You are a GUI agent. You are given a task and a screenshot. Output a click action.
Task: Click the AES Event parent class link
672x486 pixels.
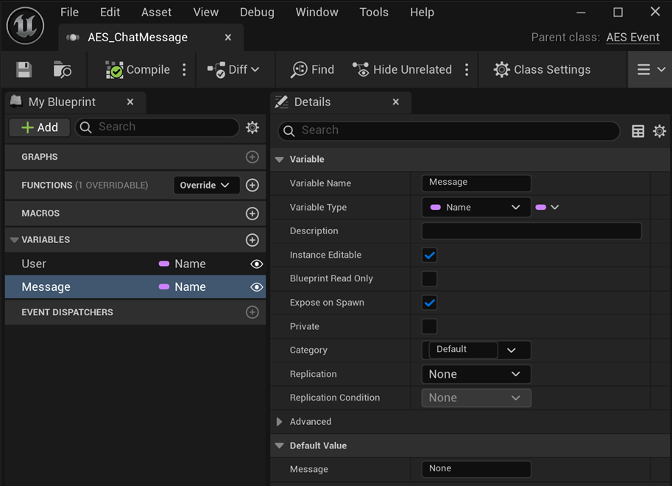tap(632, 38)
